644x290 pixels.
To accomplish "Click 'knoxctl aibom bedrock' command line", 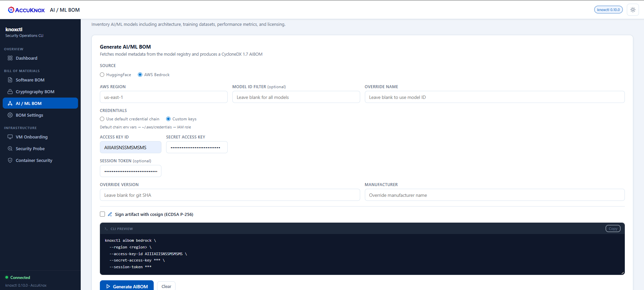I will click(130, 240).
